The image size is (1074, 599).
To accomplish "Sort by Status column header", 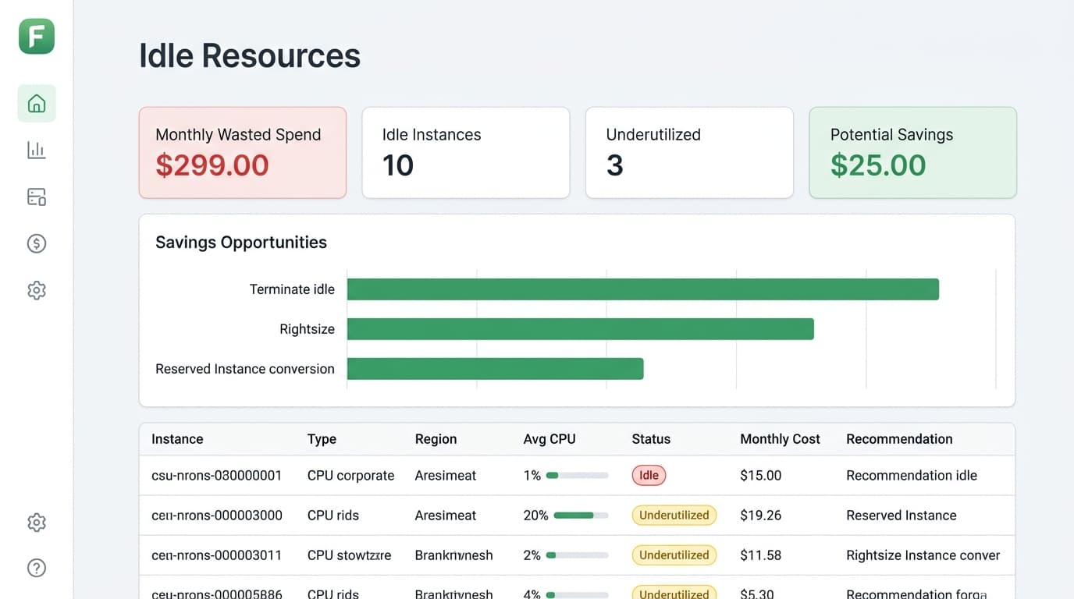I will point(651,439).
